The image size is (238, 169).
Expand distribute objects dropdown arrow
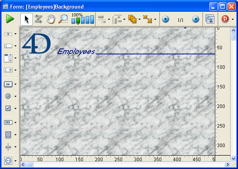click(x=124, y=20)
